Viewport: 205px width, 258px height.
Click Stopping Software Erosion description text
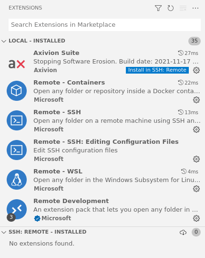click(116, 62)
